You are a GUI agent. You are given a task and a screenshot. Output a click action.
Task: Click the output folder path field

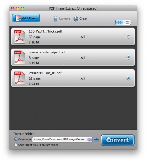[x=62, y=139]
